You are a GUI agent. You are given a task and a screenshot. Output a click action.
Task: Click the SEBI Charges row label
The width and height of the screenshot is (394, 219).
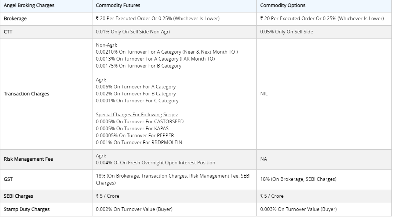(18, 196)
